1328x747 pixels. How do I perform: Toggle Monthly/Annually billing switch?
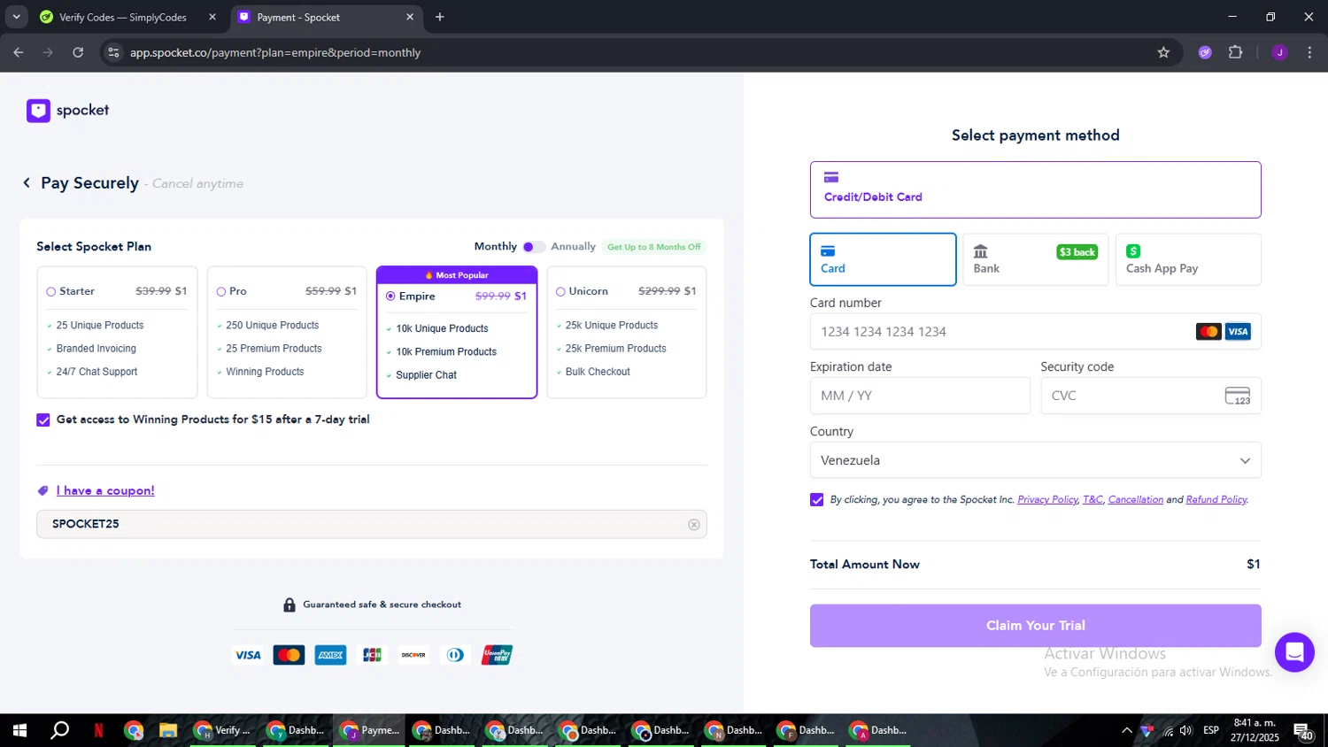point(534,247)
